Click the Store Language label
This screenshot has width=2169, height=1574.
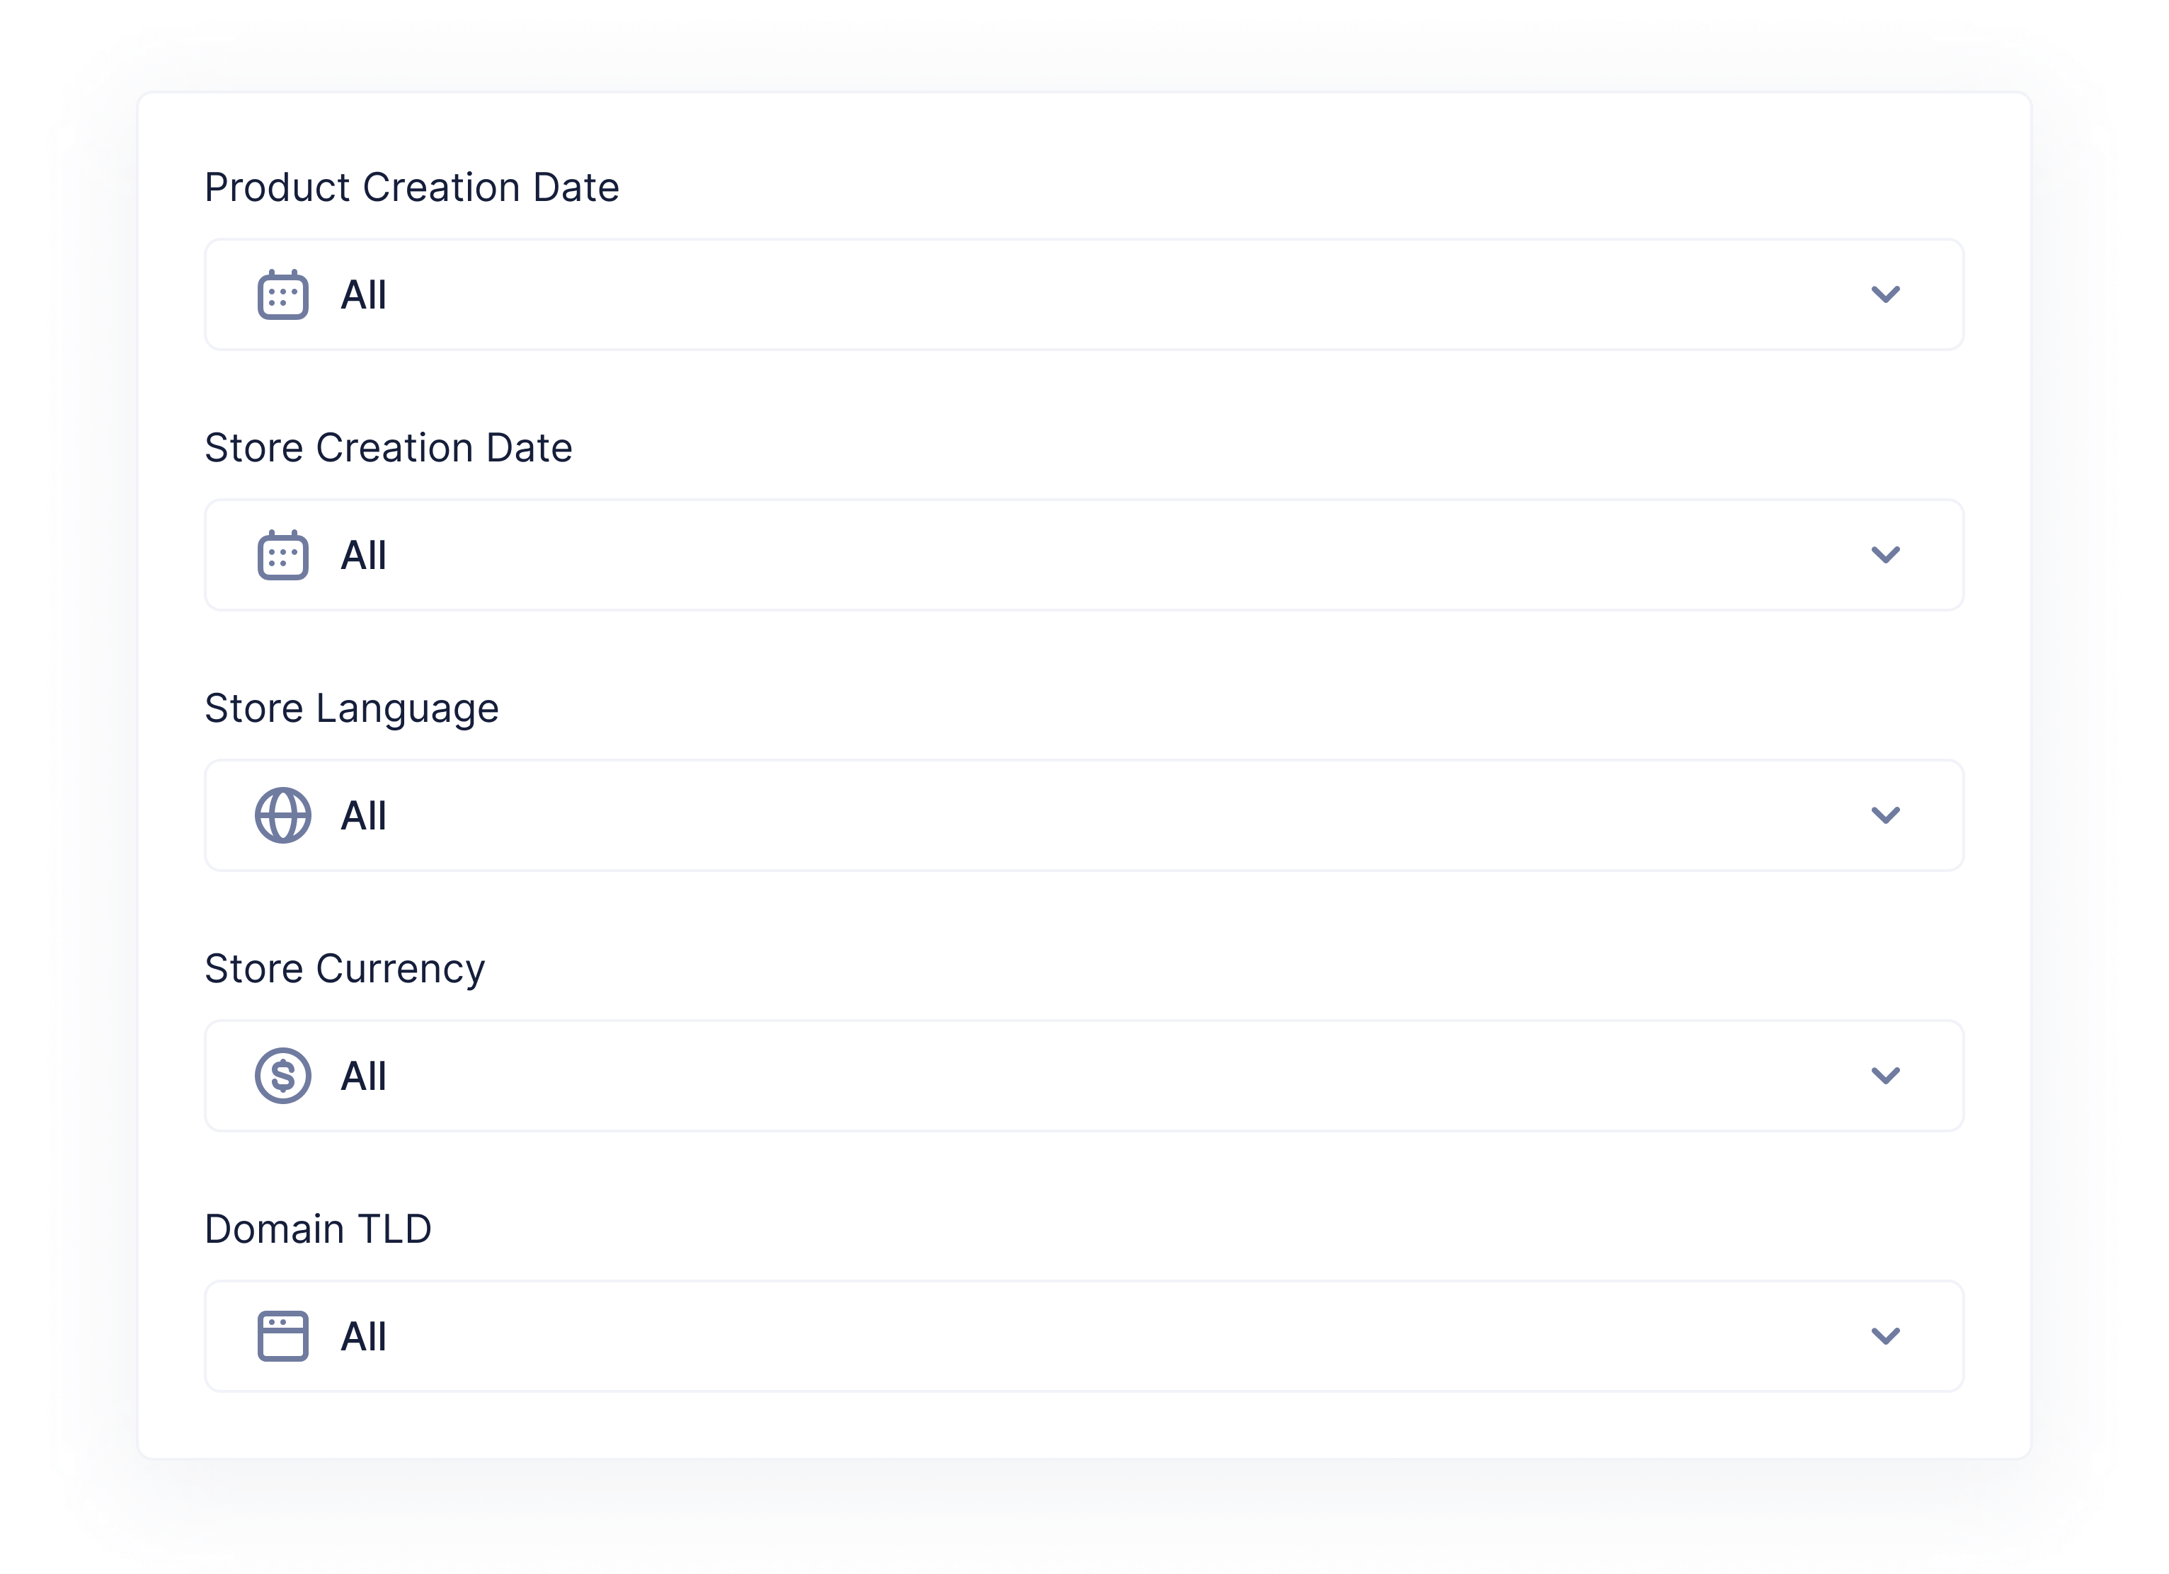point(351,708)
